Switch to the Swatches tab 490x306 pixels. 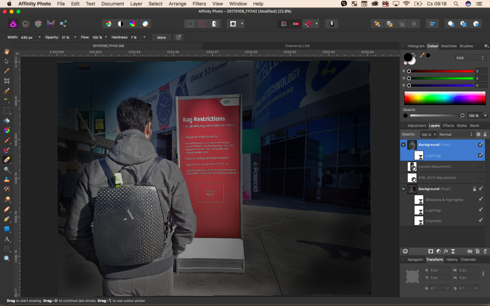point(449,46)
